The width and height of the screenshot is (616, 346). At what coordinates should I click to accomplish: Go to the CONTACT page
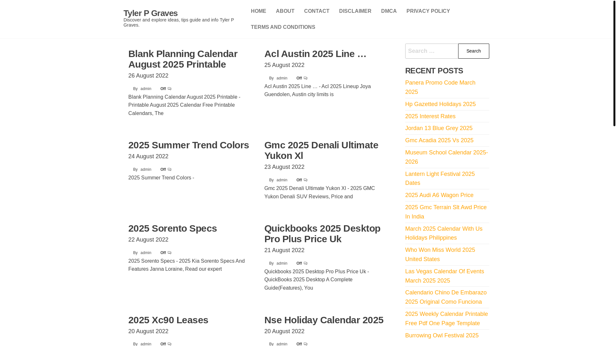(317, 11)
